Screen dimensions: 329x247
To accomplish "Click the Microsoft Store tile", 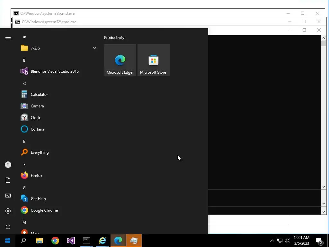I will coord(153,60).
